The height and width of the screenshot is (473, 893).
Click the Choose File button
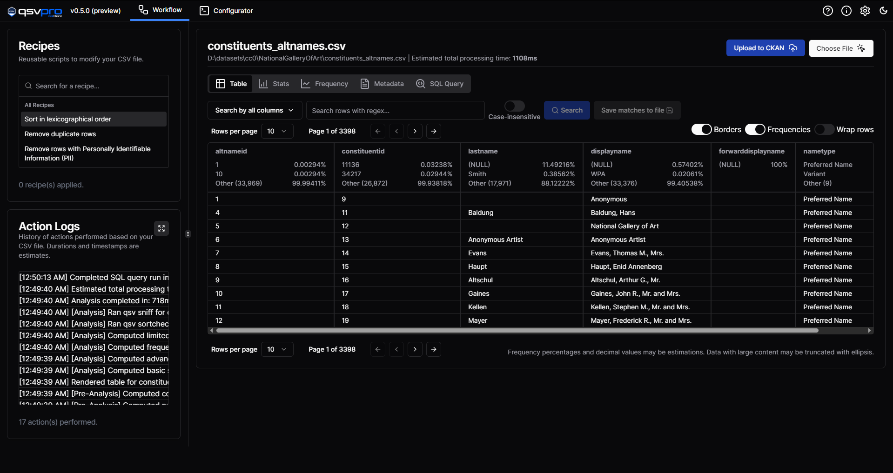pyautogui.click(x=841, y=48)
